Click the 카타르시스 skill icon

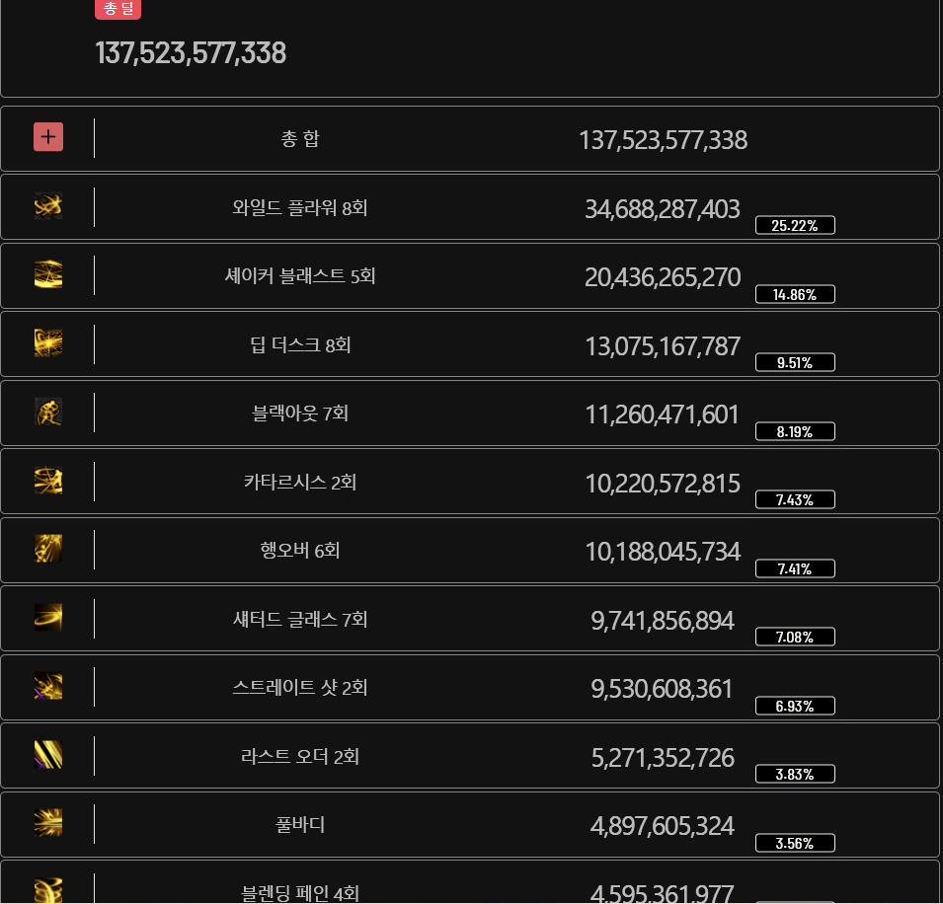tap(48, 481)
